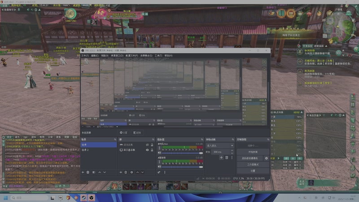The width and height of the screenshot is (359, 202).
Task: Remove the selected scene with the trash icon
Action: (88, 172)
